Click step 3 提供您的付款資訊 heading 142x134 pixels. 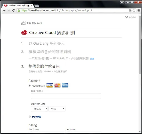(44, 66)
